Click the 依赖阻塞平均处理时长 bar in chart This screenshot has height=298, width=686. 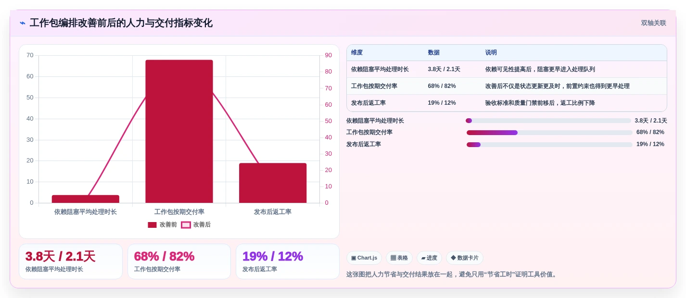coord(86,199)
